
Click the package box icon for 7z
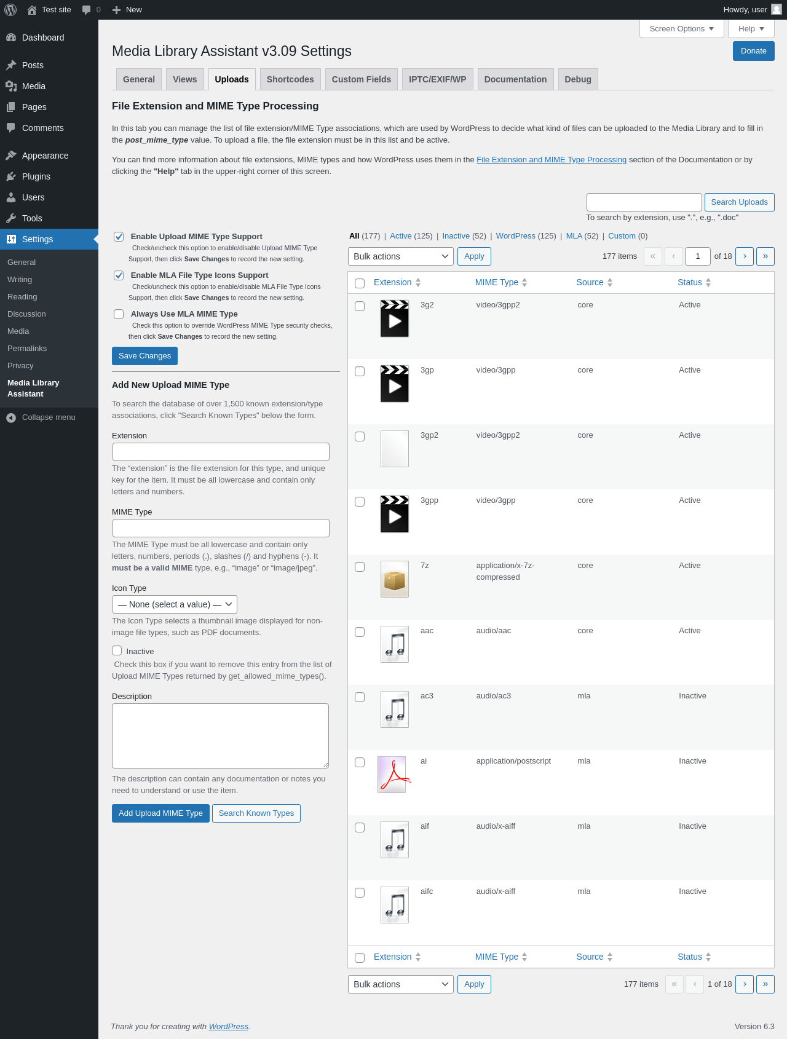point(395,579)
